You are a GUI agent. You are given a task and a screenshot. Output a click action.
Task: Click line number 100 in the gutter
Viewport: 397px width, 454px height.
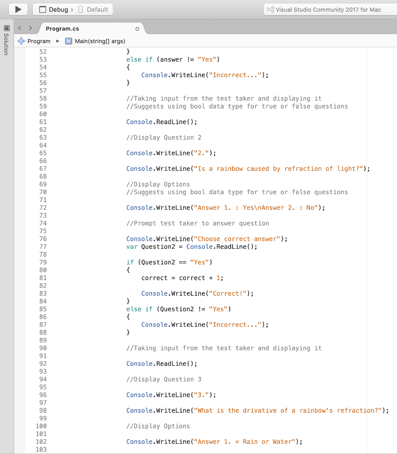[41, 426]
